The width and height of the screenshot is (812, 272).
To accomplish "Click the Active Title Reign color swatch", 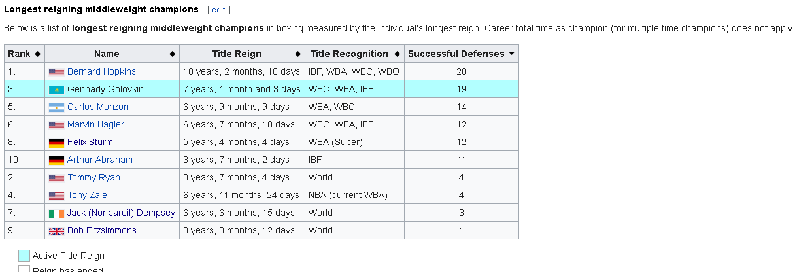I will (24, 256).
